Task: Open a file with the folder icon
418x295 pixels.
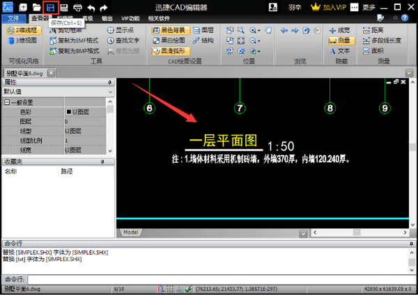Action: (x=36, y=7)
